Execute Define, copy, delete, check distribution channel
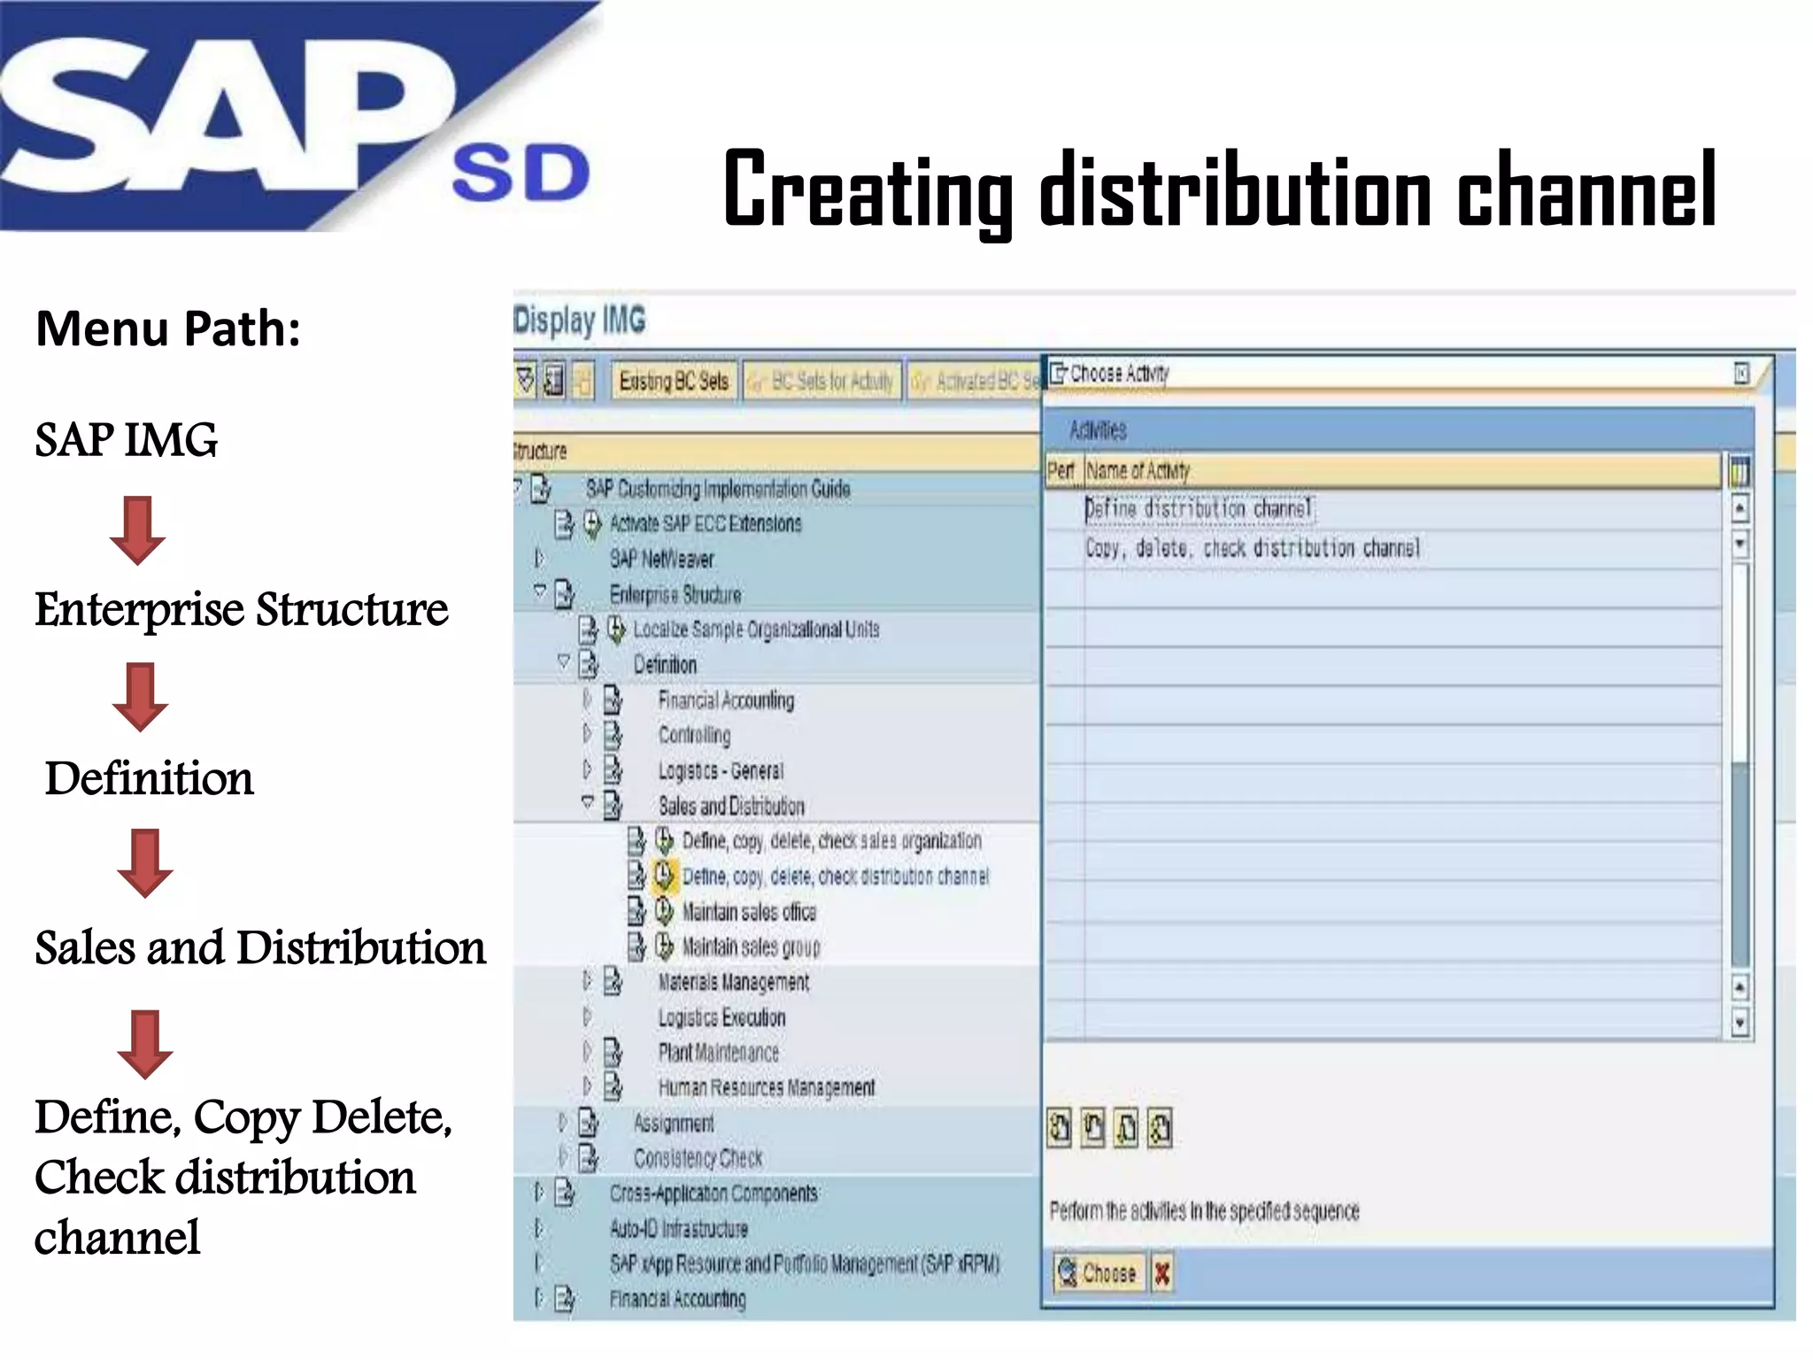Image resolution: width=1813 pixels, height=1360 pixels. pos(664,876)
